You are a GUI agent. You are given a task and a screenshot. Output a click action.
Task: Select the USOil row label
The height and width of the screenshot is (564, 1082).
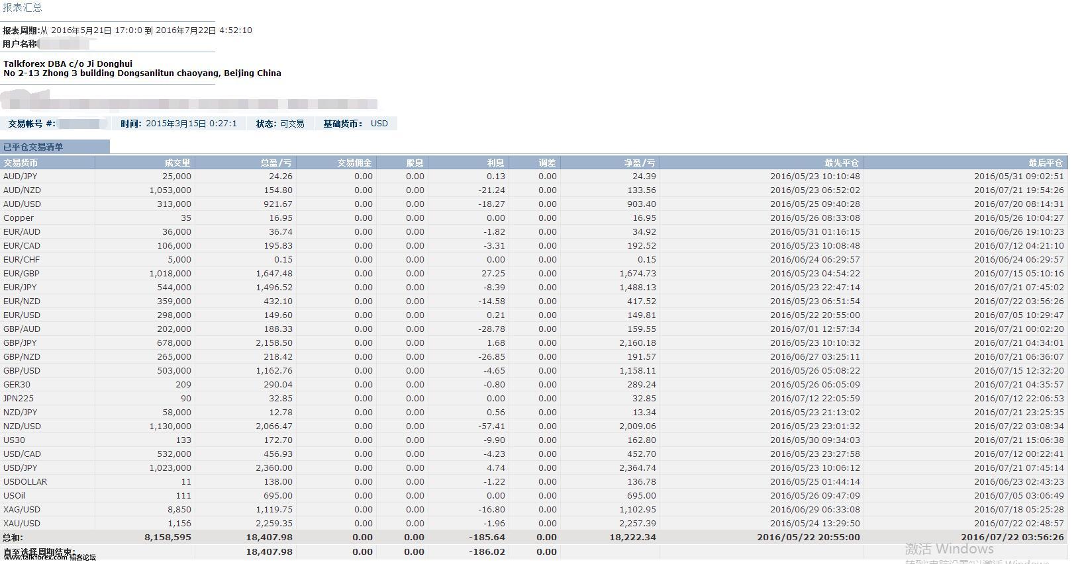(14, 495)
